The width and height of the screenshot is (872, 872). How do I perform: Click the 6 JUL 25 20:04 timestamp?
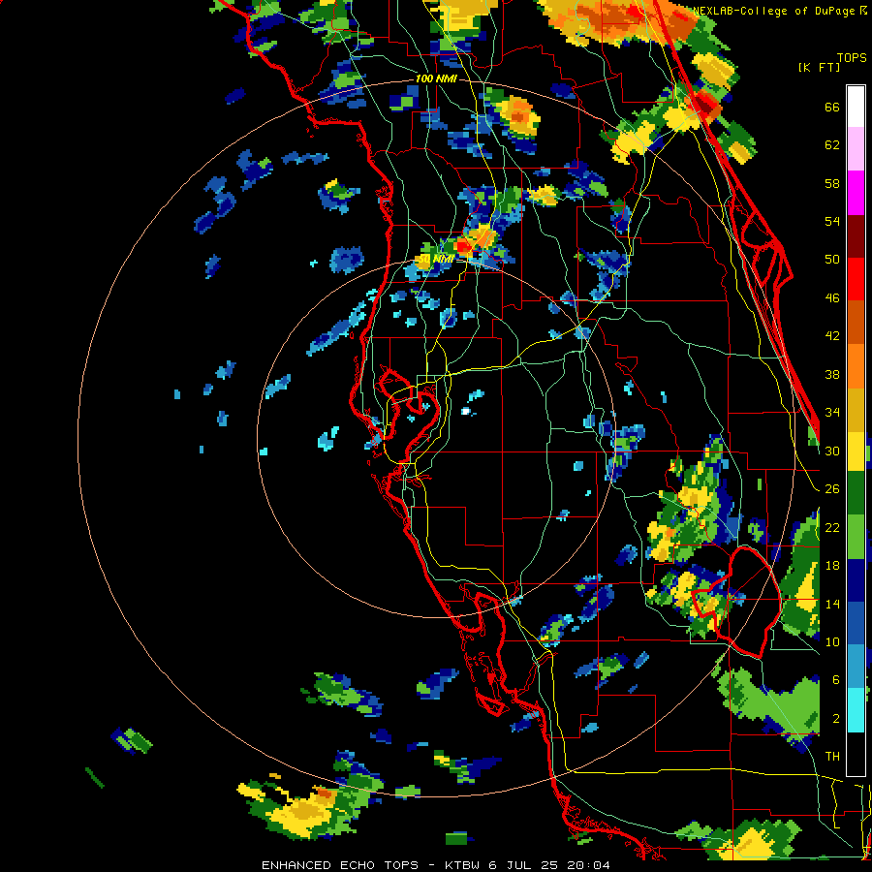(549, 865)
